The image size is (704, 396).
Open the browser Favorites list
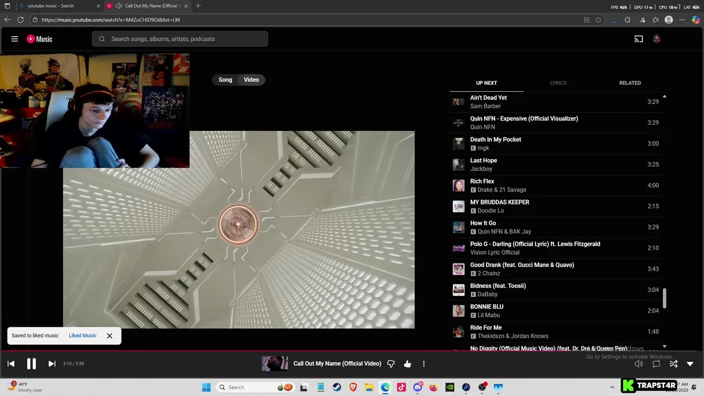point(656,20)
